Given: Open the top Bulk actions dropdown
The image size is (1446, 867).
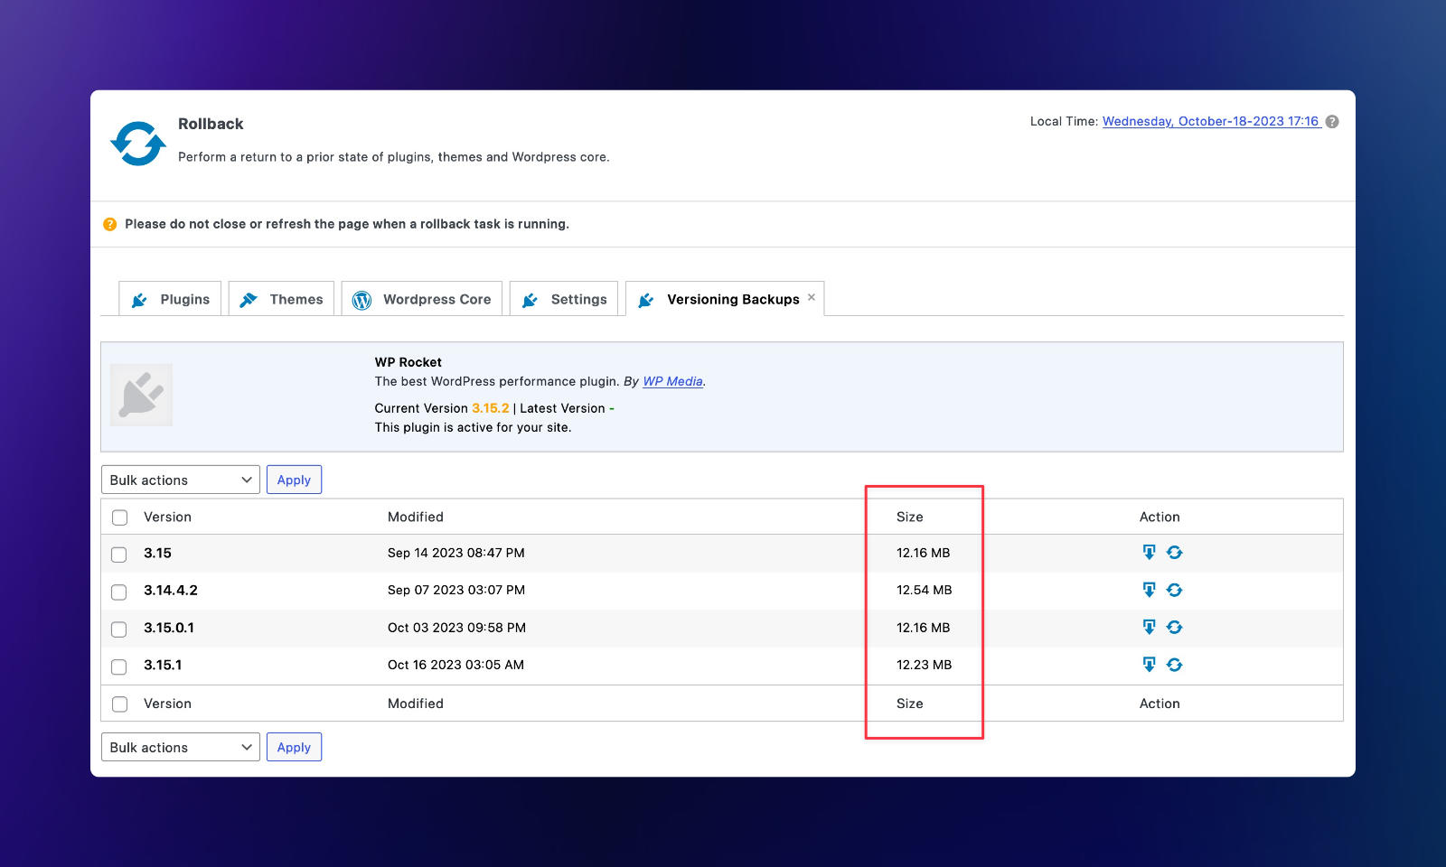Looking at the screenshot, I should click(x=180, y=480).
